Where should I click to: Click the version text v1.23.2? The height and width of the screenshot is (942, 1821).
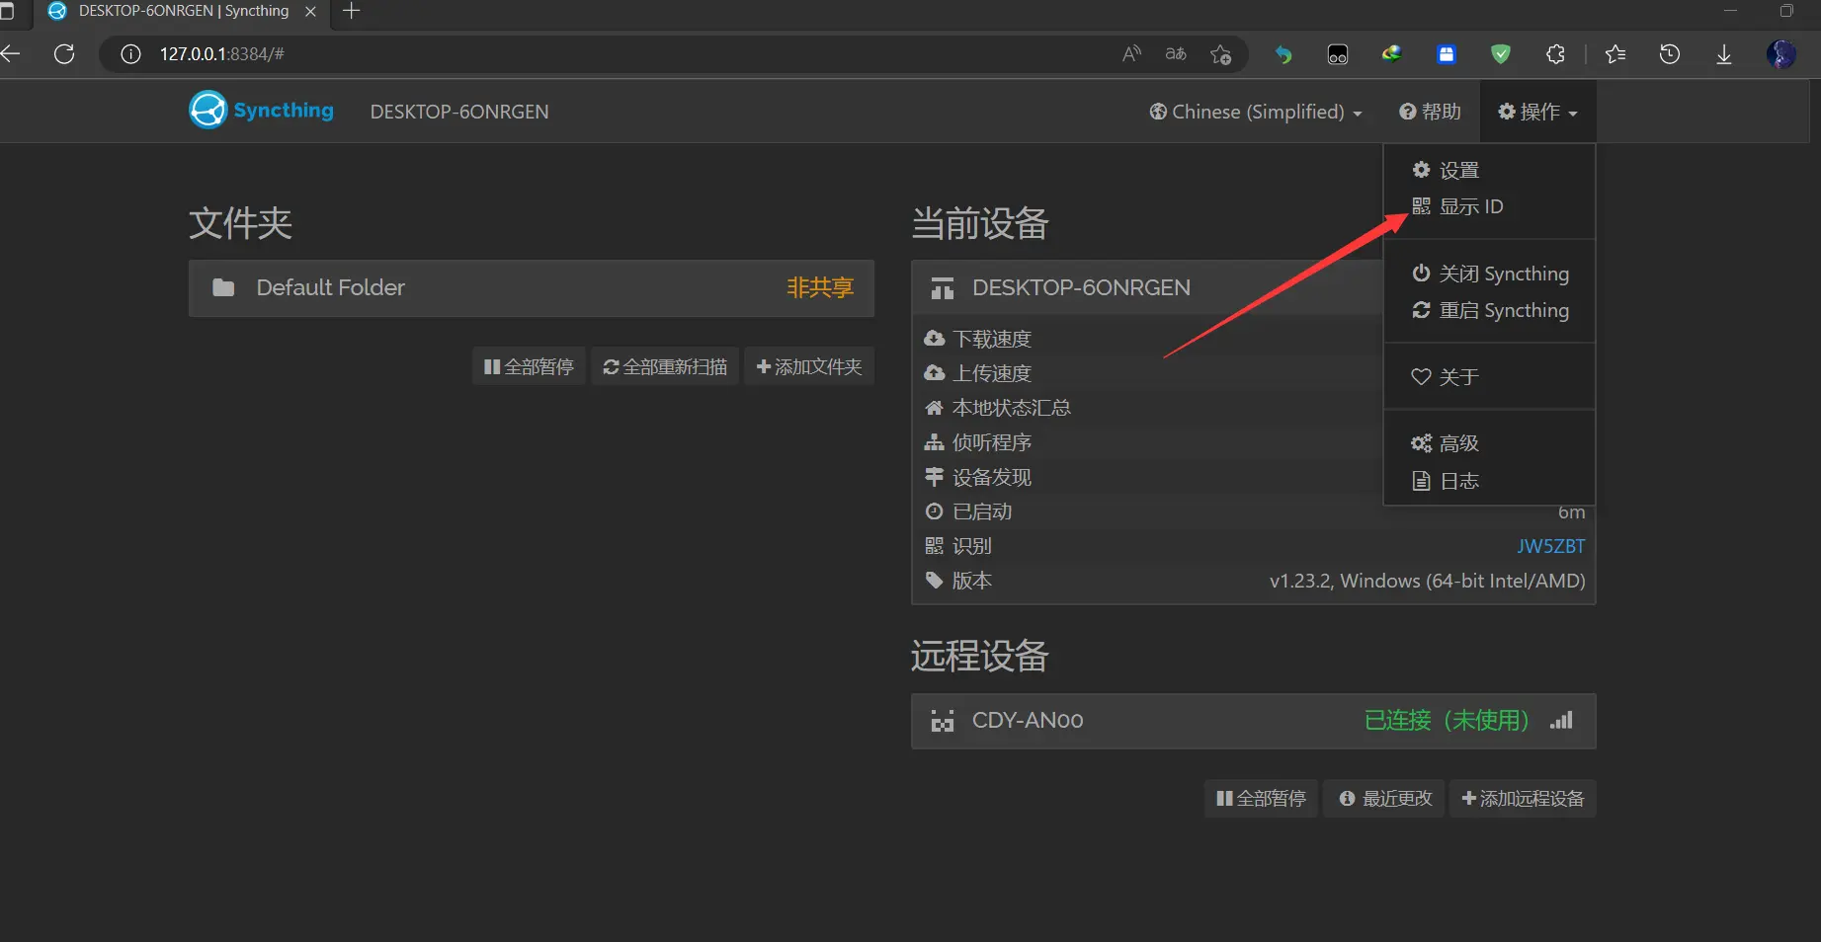pyautogui.click(x=1427, y=581)
